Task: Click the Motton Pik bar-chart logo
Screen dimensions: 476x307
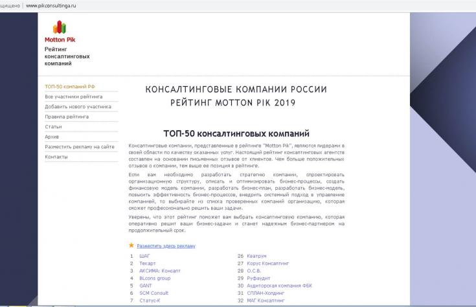Action: coord(60,27)
